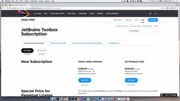Click Buy Now for IntelliJ IDEA Ultimate
Image resolution: width=180 pixels, height=101 pixels.
pos(85,80)
